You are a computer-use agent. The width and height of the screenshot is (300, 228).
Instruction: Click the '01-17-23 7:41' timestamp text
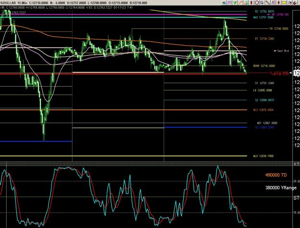click(x=123, y=8)
